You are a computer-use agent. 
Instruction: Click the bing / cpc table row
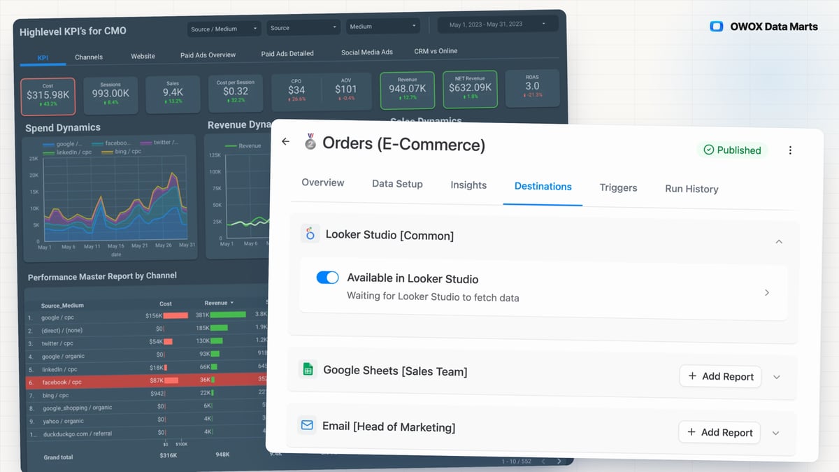point(147,394)
